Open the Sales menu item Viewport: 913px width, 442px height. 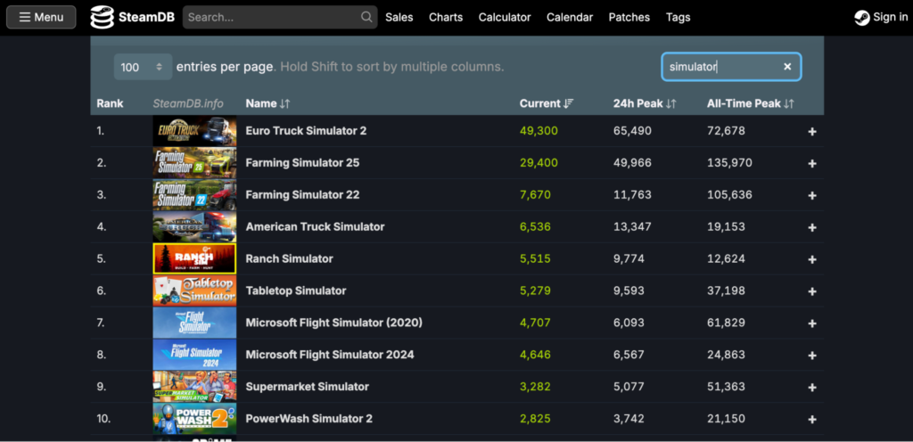[x=399, y=17]
